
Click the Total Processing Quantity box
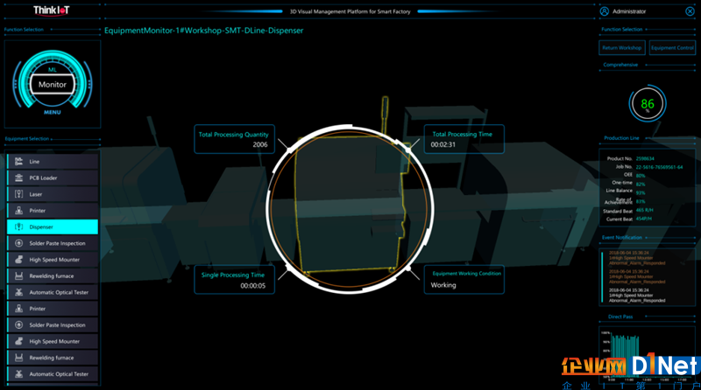click(x=234, y=139)
